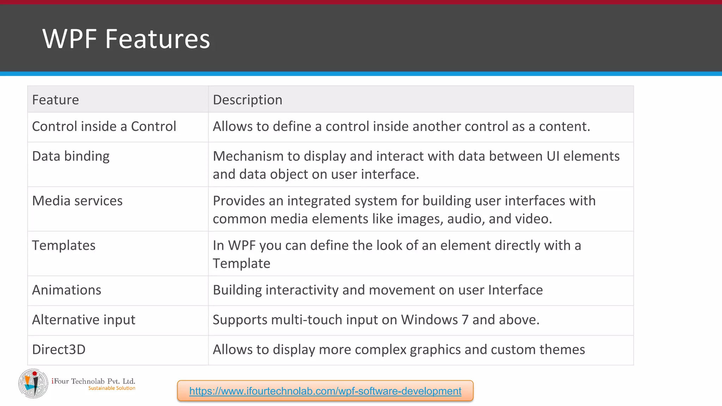Click the Data binding feature cell
This screenshot has height=406, width=722.
(x=118, y=165)
